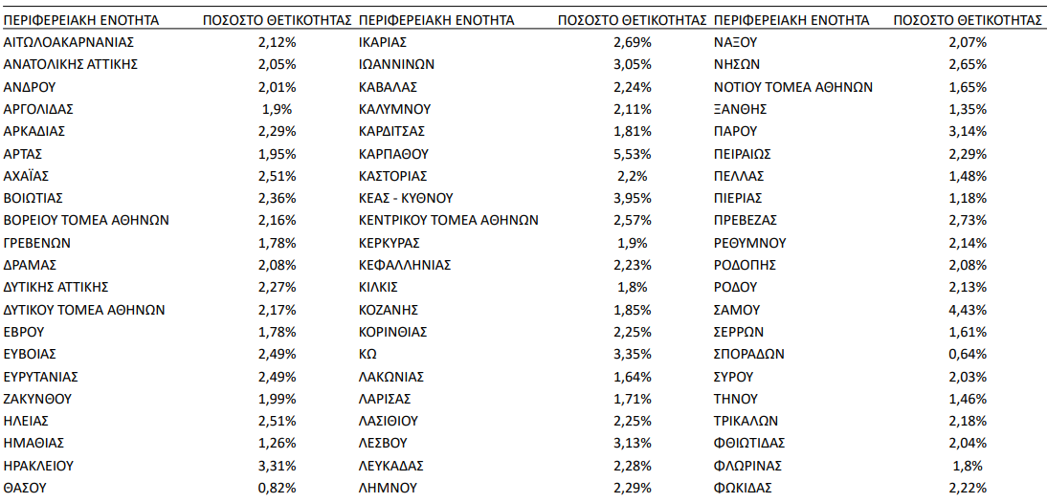
Task: Select the 5,53% value for ΚΑΡΠΑΘΟΥ
Action: tap(633, 154)
